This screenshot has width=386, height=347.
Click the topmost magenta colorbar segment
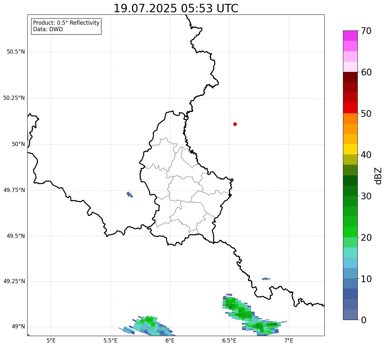coord(350,36)
